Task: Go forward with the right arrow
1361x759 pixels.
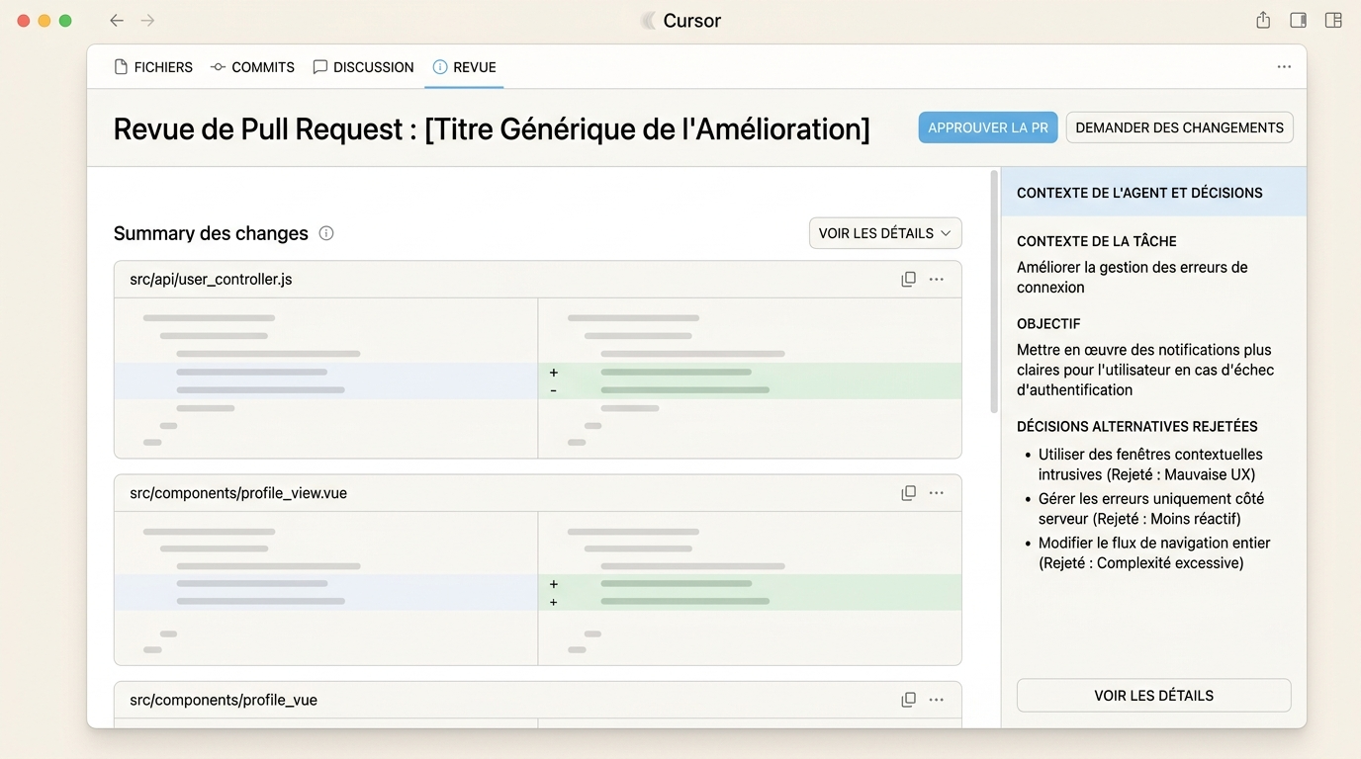Action: [147, 21]
